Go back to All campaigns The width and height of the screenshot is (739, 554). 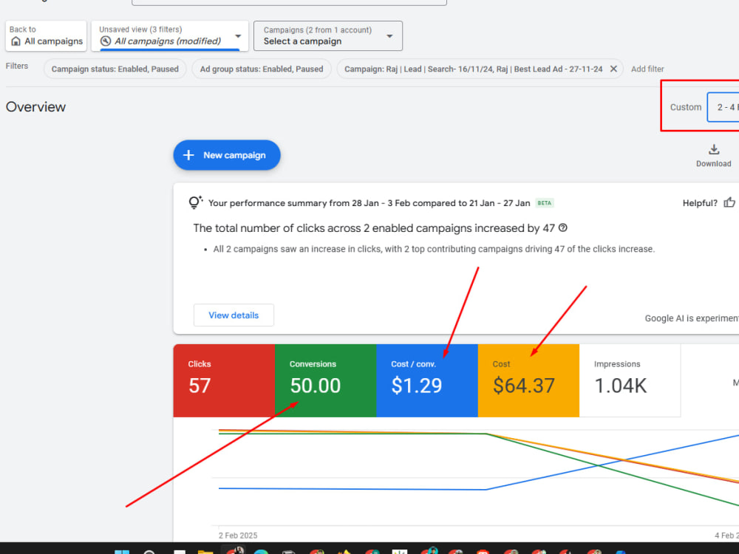(46, 35)
